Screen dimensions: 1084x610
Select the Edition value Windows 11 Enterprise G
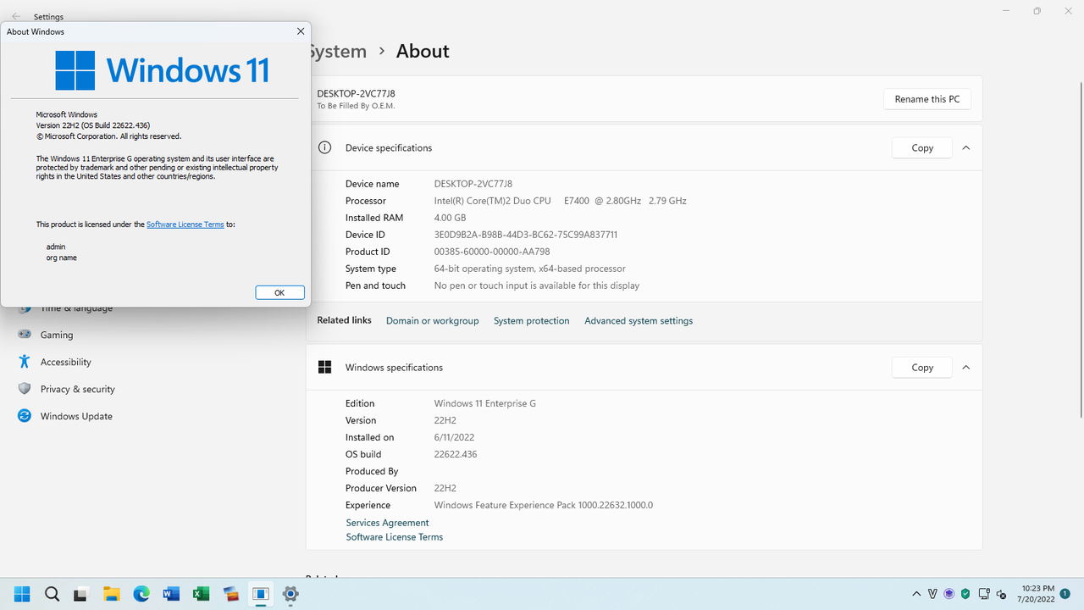pos(485,403)
